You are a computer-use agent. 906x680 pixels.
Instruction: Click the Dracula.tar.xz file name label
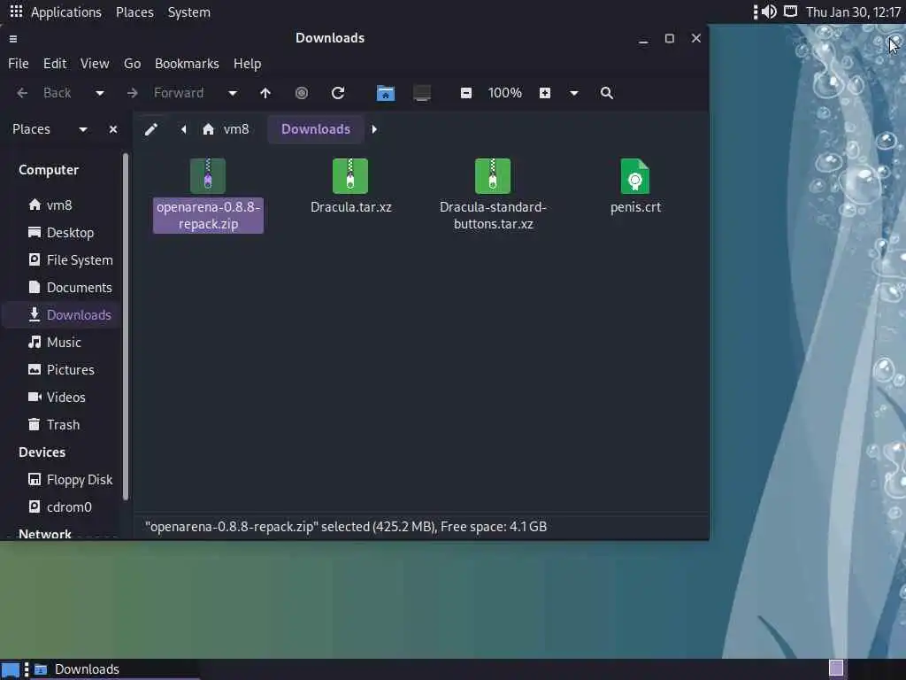click(x=350, y=207)
